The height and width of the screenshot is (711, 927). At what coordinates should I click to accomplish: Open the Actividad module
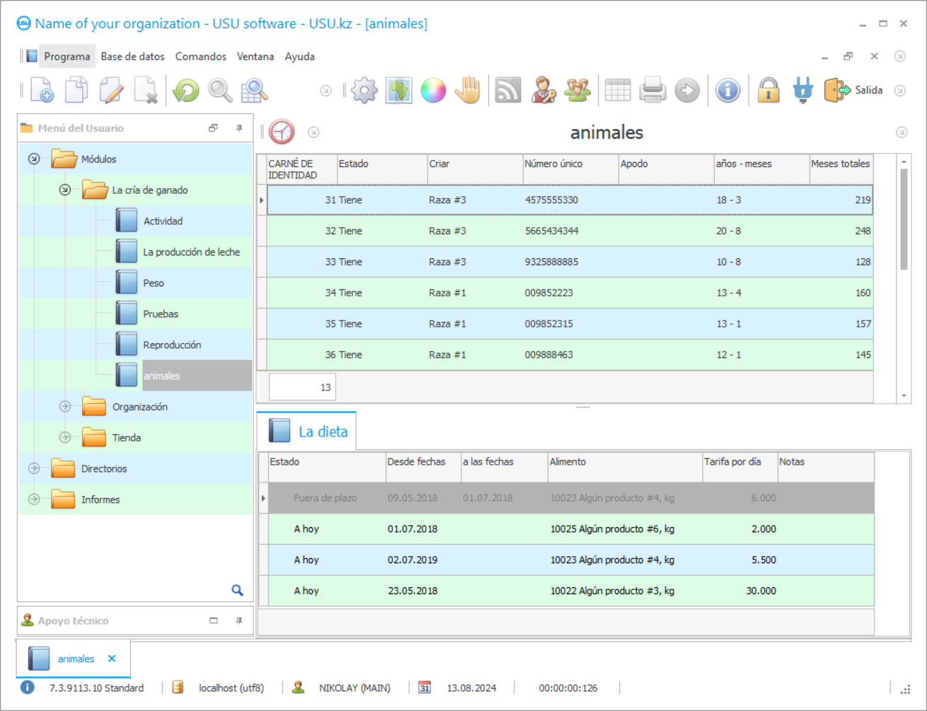(x=163, y=221)
